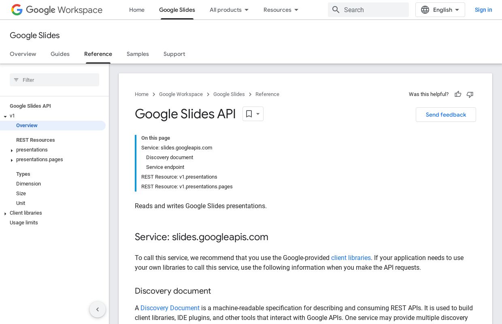Click the Reference breadcrumb link
Screen dimensions: 502x324
click(x=267, y=94)
